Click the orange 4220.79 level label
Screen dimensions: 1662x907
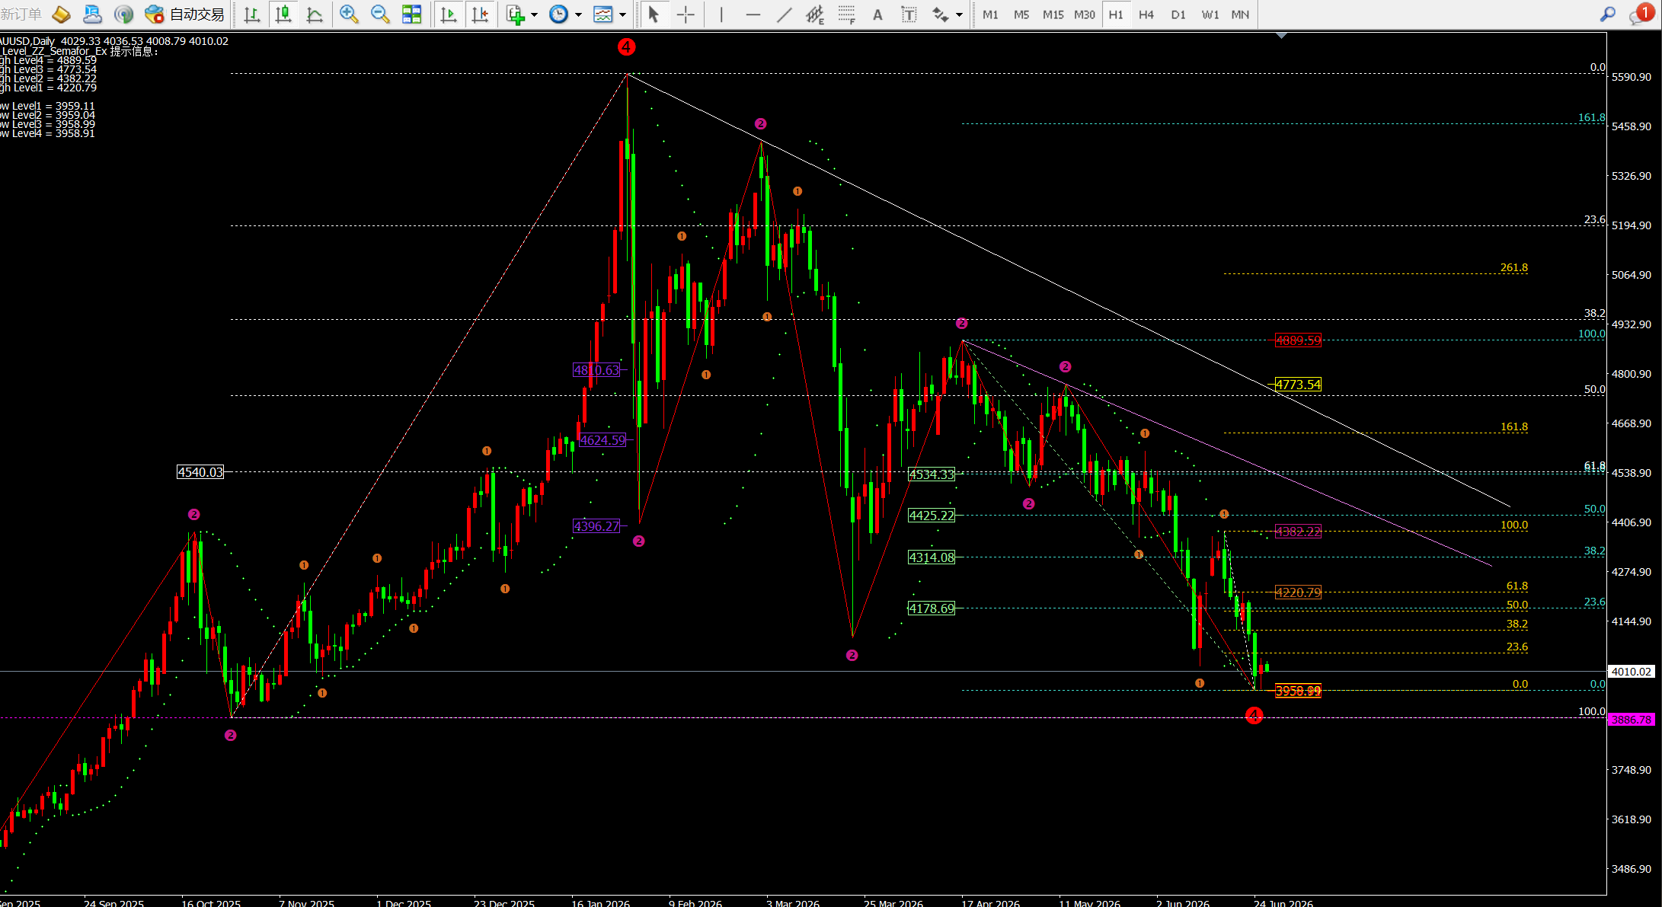tap(1299, 592)
